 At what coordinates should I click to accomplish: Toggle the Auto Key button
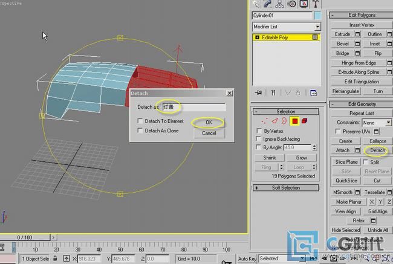pos(247,259)
